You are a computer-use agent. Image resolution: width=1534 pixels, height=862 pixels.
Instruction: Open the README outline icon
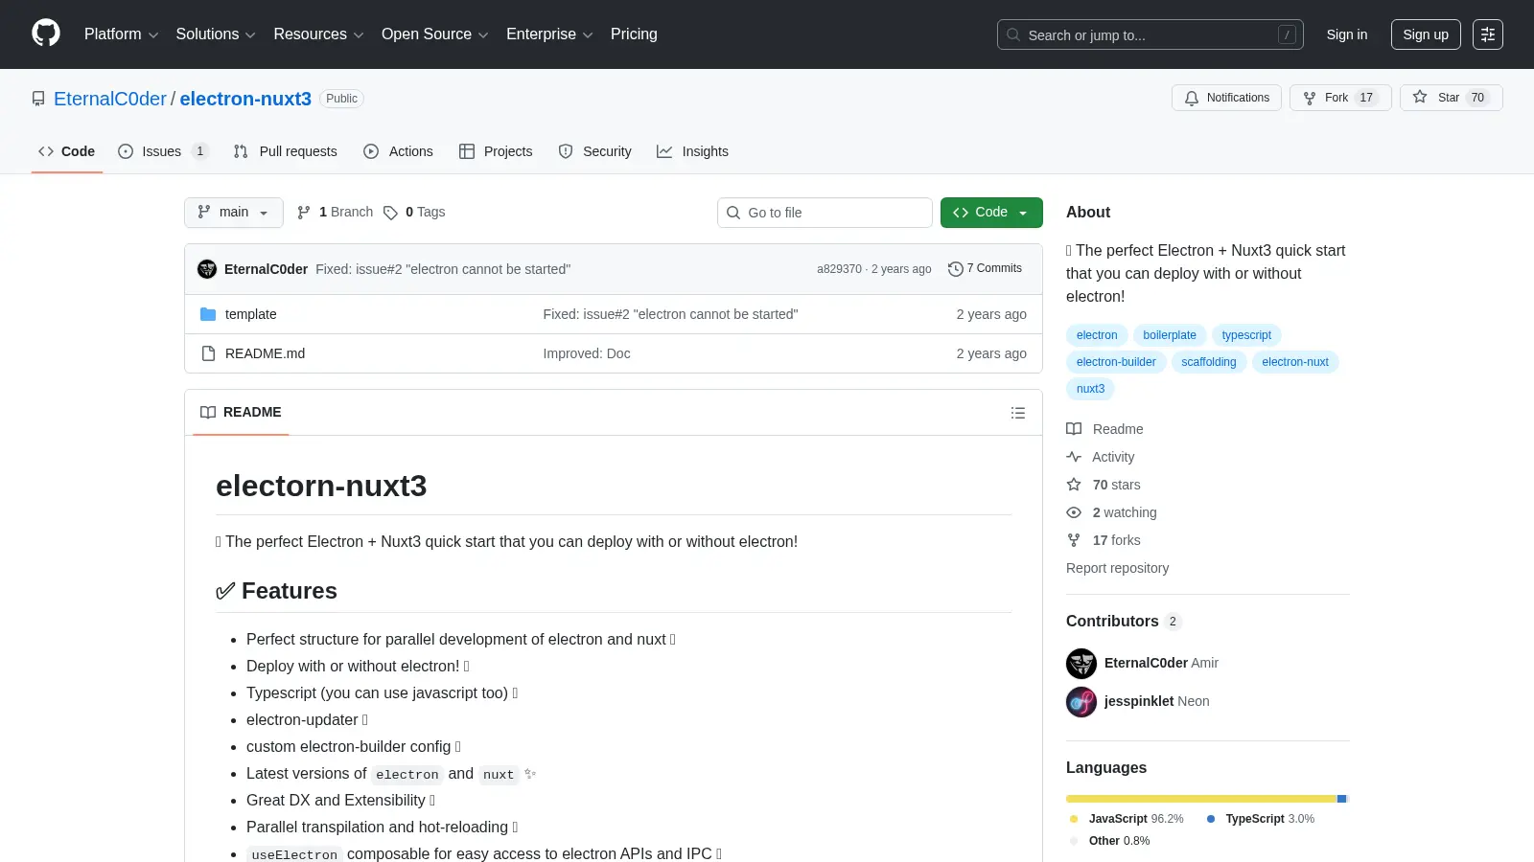[x=1018, y=413]
